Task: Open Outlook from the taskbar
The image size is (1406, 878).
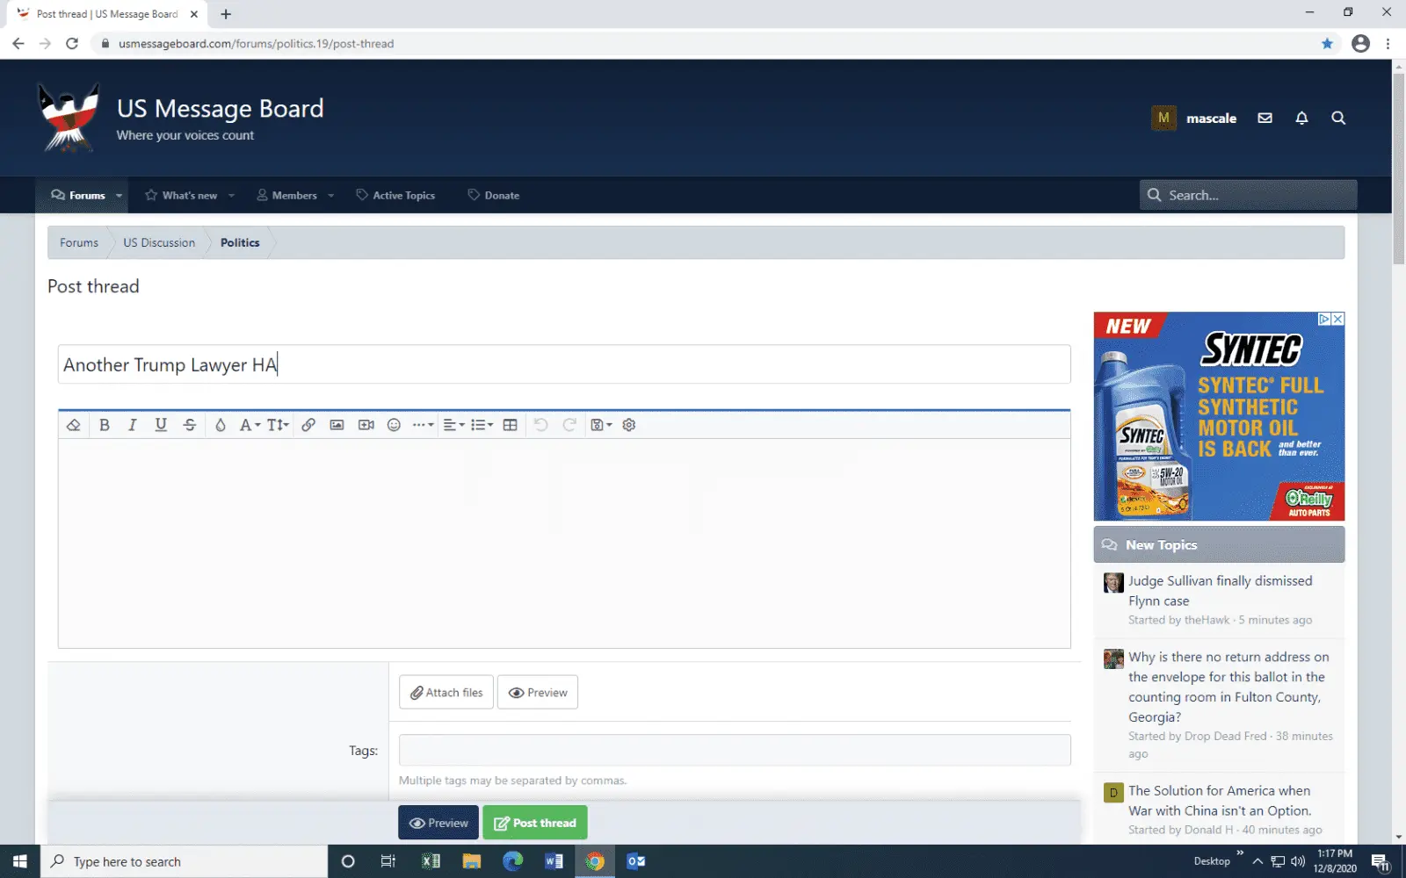Action: click(635, 861)
